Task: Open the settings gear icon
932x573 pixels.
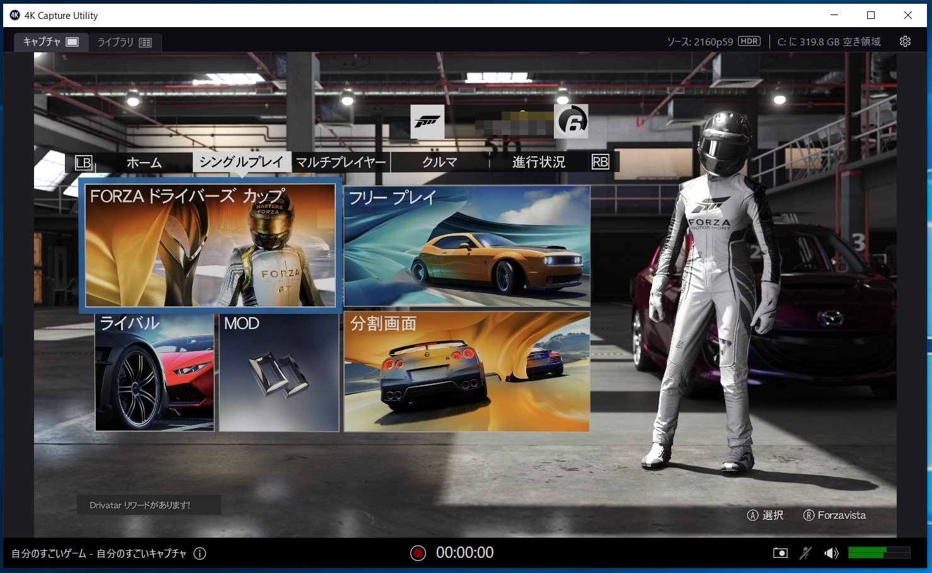Action: click(905, 42)
